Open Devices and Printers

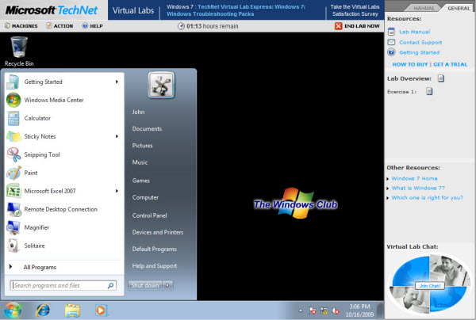pyautogui.click(x=158, y=232)
